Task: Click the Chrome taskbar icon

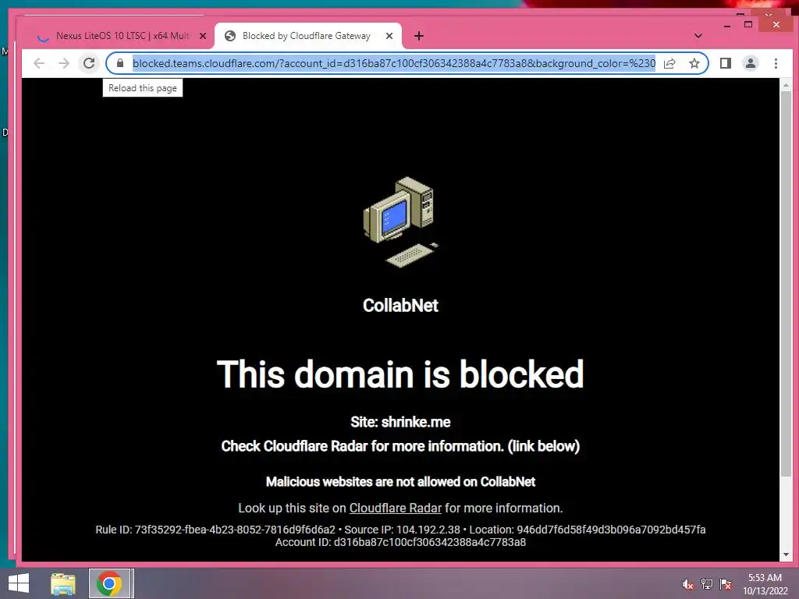Action: (109, 583)
